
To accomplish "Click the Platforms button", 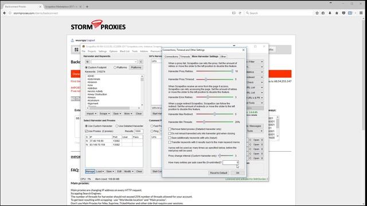I will tap(136, 68).
